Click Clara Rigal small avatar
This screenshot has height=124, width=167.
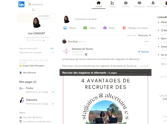pos(64,42)
